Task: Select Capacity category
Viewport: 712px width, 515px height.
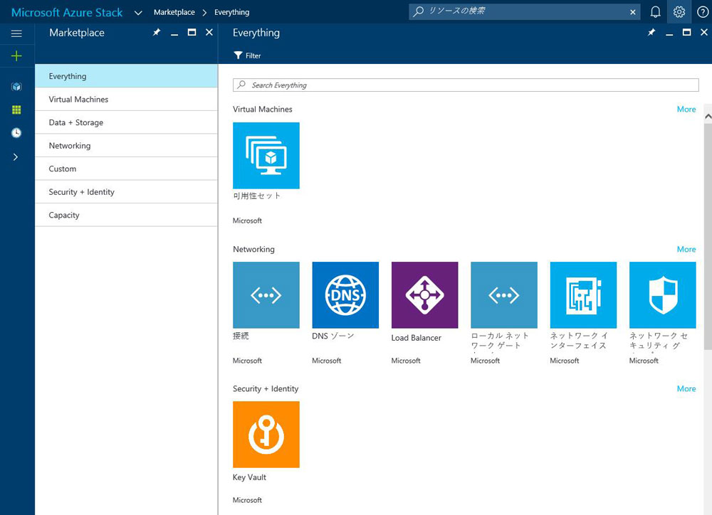Action: tap(126, 215)
